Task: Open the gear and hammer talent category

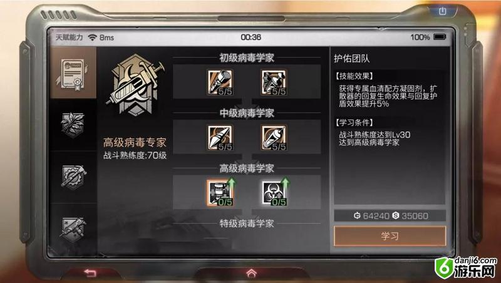Action: (73, 177)
